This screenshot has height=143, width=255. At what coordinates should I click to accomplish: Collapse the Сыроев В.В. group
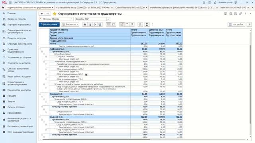40,117
